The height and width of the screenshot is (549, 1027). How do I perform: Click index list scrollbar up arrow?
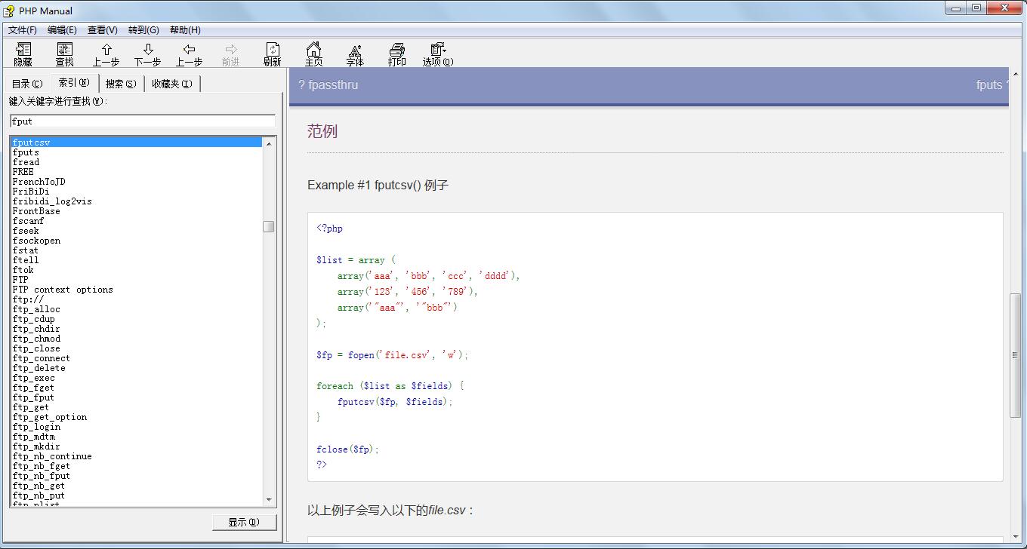[269, 143]
